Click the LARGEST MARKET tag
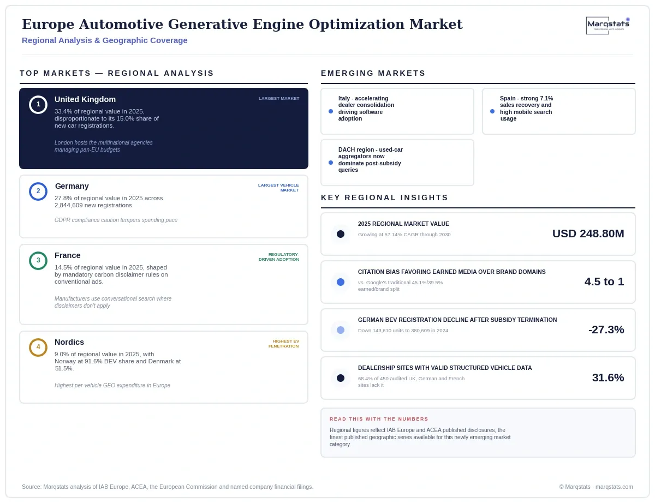 (x=279, y=99)
